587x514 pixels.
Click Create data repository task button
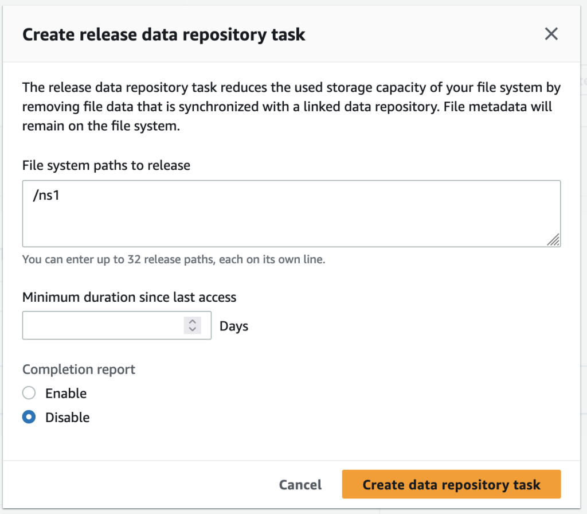pyautogui.click(x=451, y=485)
